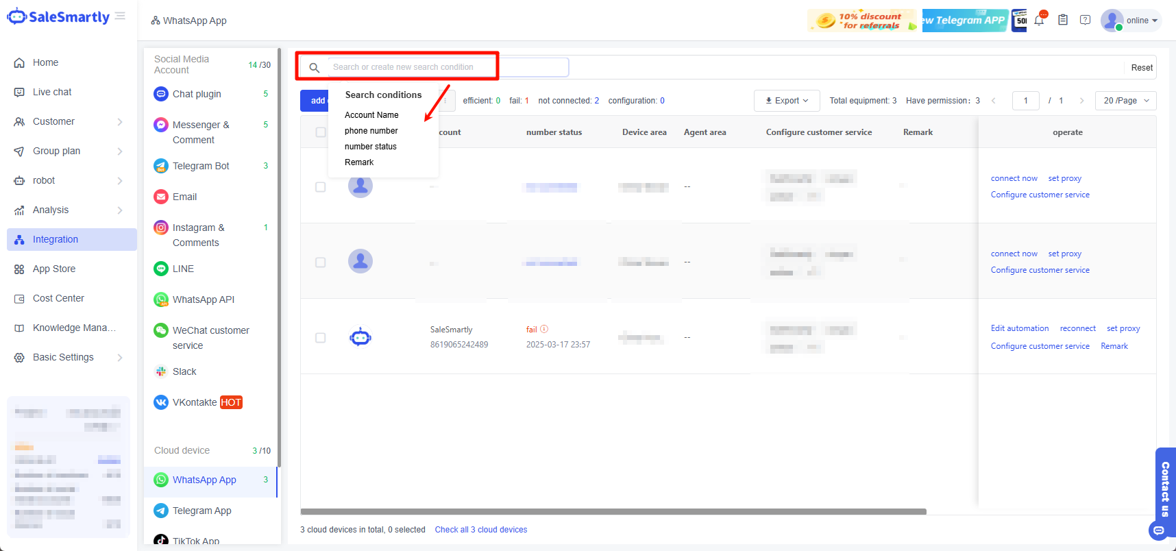Click the Reset button

pyautogui.click(x=1141, y=67)
